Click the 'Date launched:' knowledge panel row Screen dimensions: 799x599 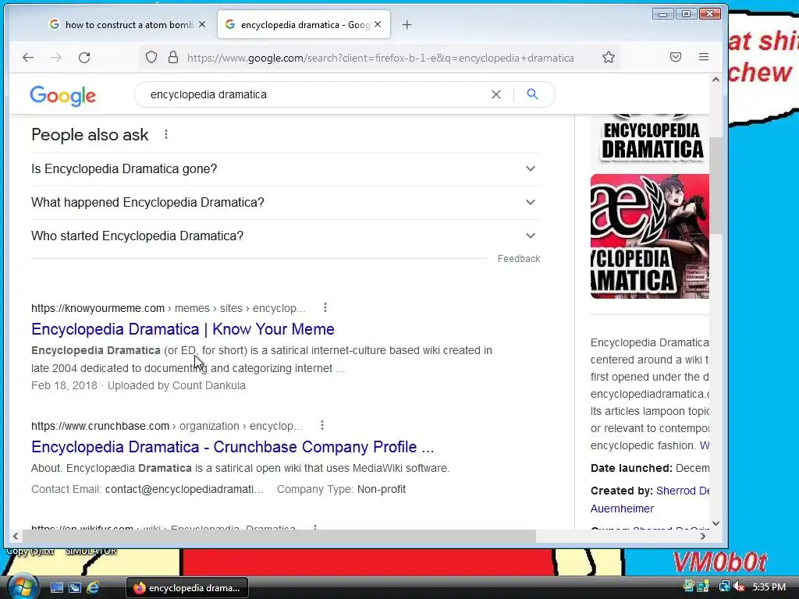[x=650, y=468]
